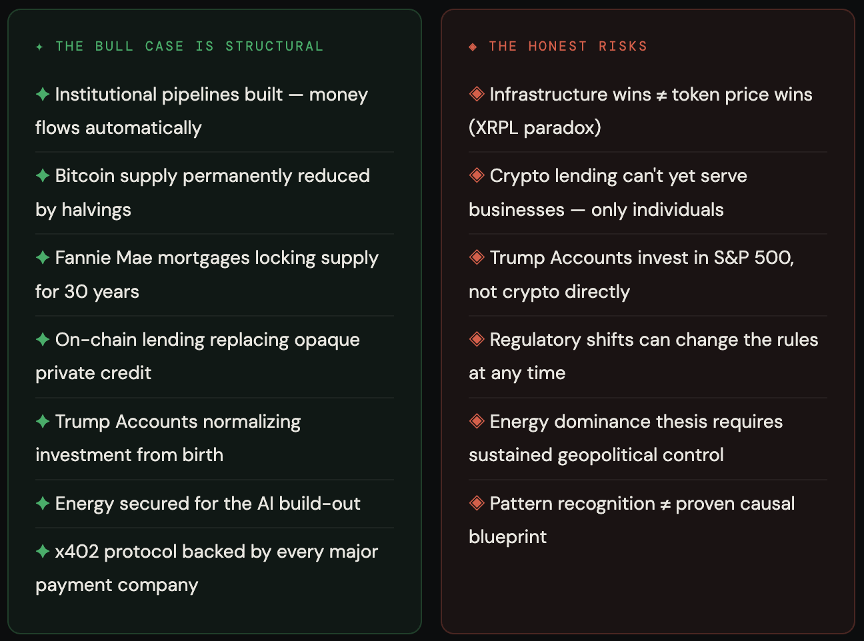
Task: Click diamond bullet before Crypto lending
Action: (x=477, y=175)
